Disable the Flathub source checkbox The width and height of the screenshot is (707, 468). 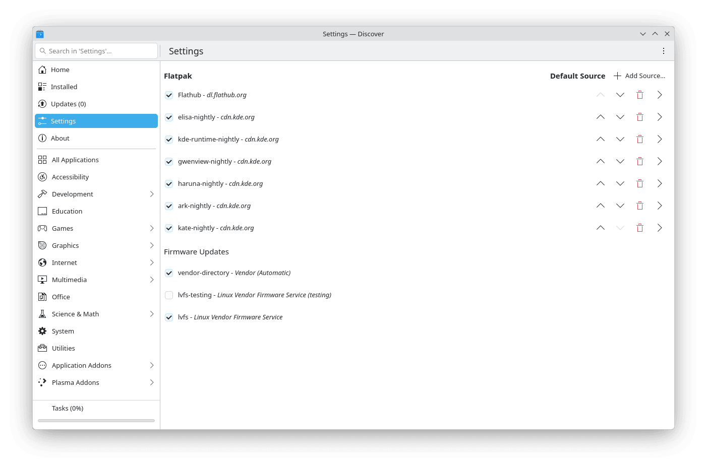pyautogui.click(x=169, y=95)
